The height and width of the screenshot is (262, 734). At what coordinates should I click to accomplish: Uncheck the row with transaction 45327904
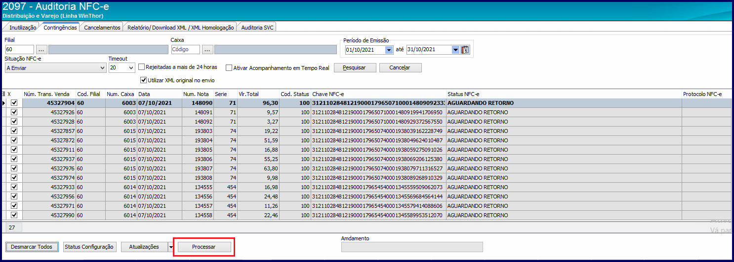14,103
